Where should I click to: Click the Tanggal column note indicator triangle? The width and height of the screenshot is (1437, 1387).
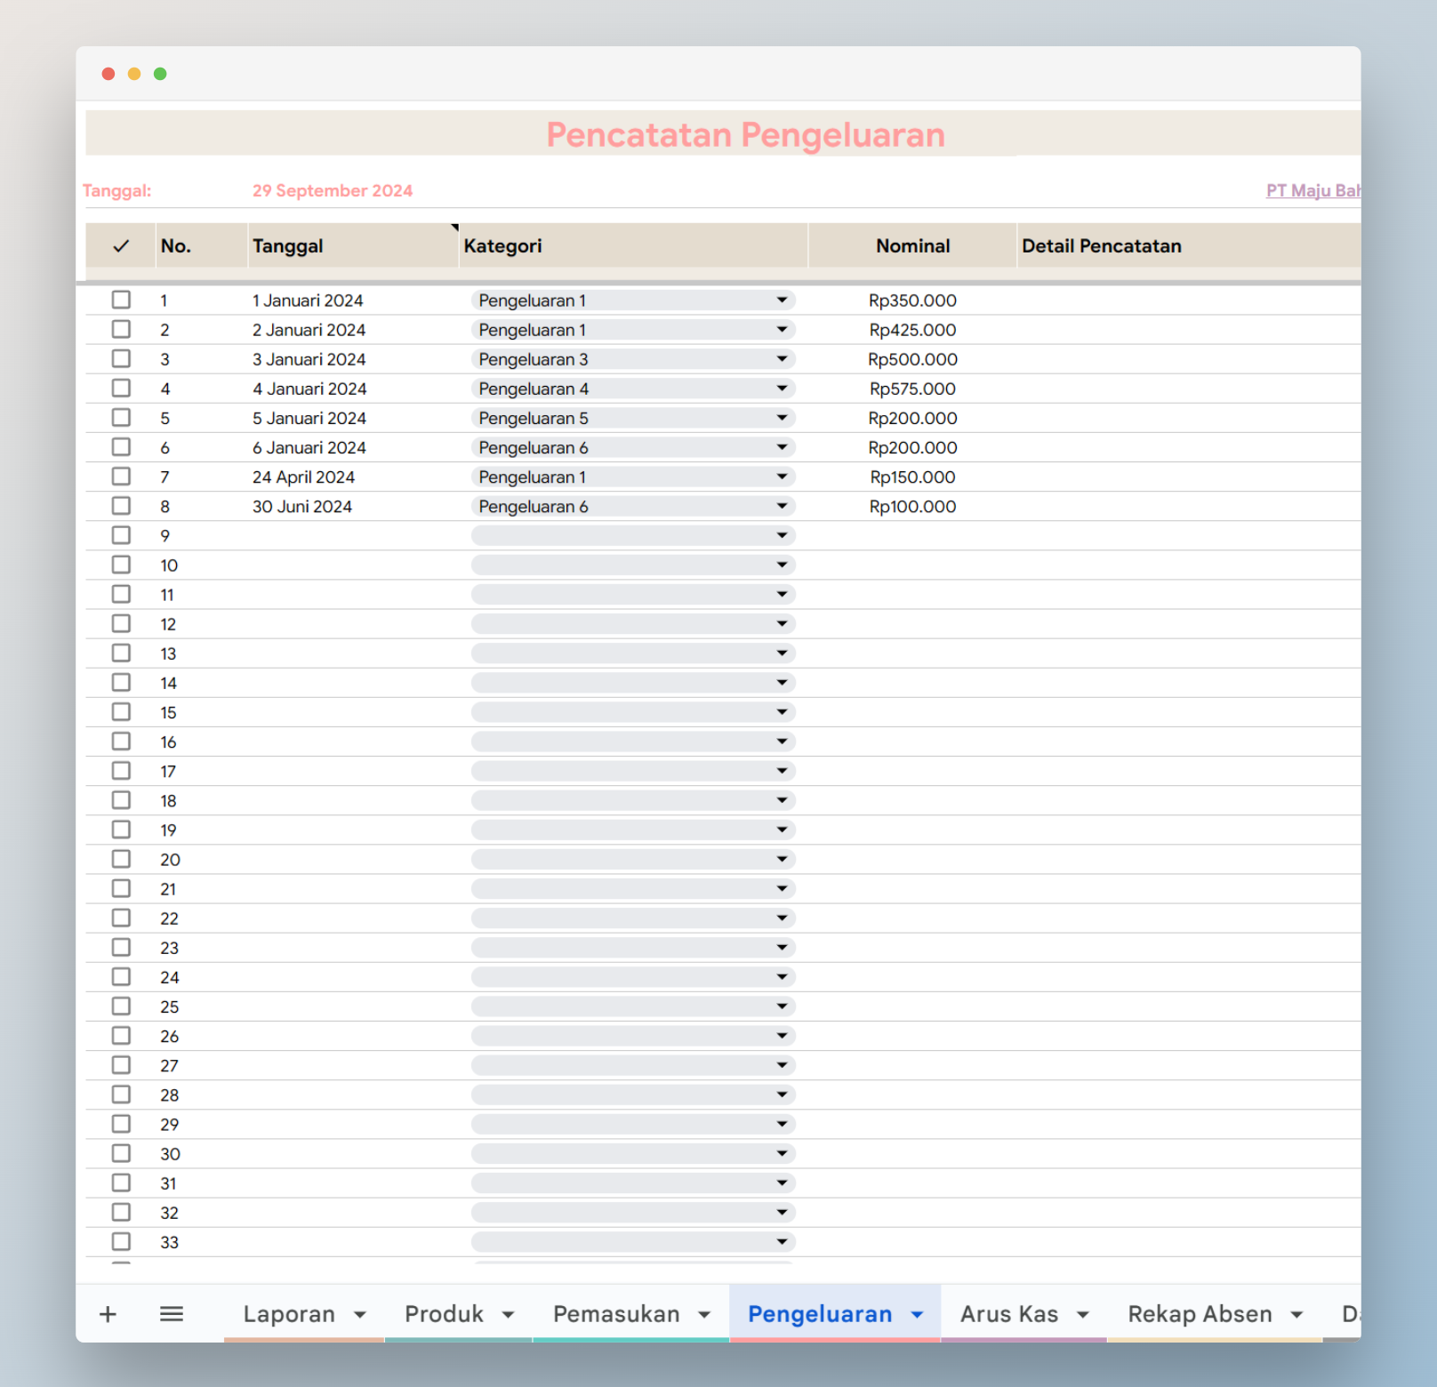tap(454, 228)
